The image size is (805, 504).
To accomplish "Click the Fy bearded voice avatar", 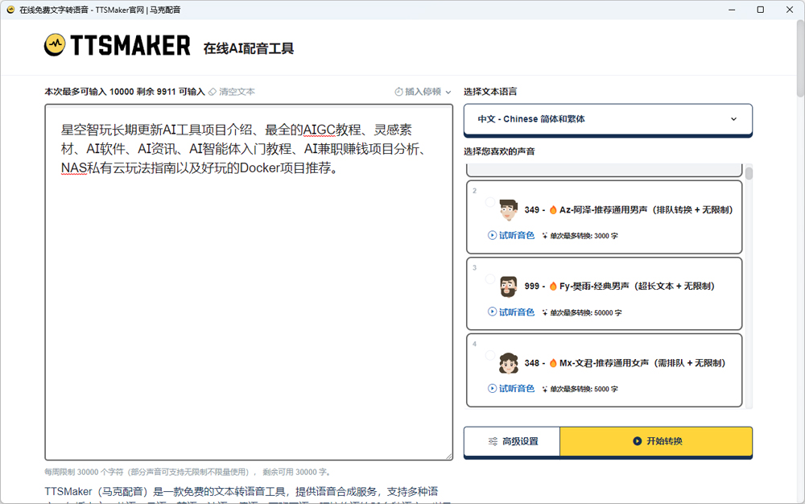I will pos(508,287).
